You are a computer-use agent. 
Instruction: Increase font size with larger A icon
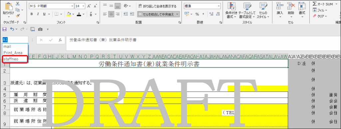pos(89,6)
